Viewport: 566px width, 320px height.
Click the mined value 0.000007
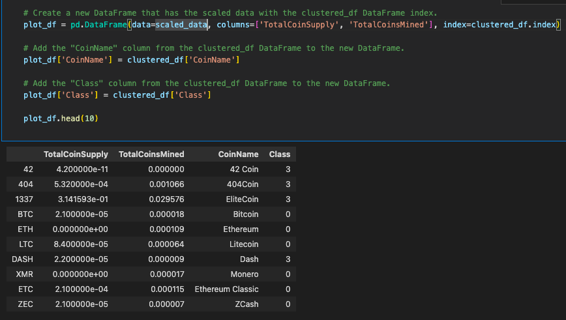(166, 304)
